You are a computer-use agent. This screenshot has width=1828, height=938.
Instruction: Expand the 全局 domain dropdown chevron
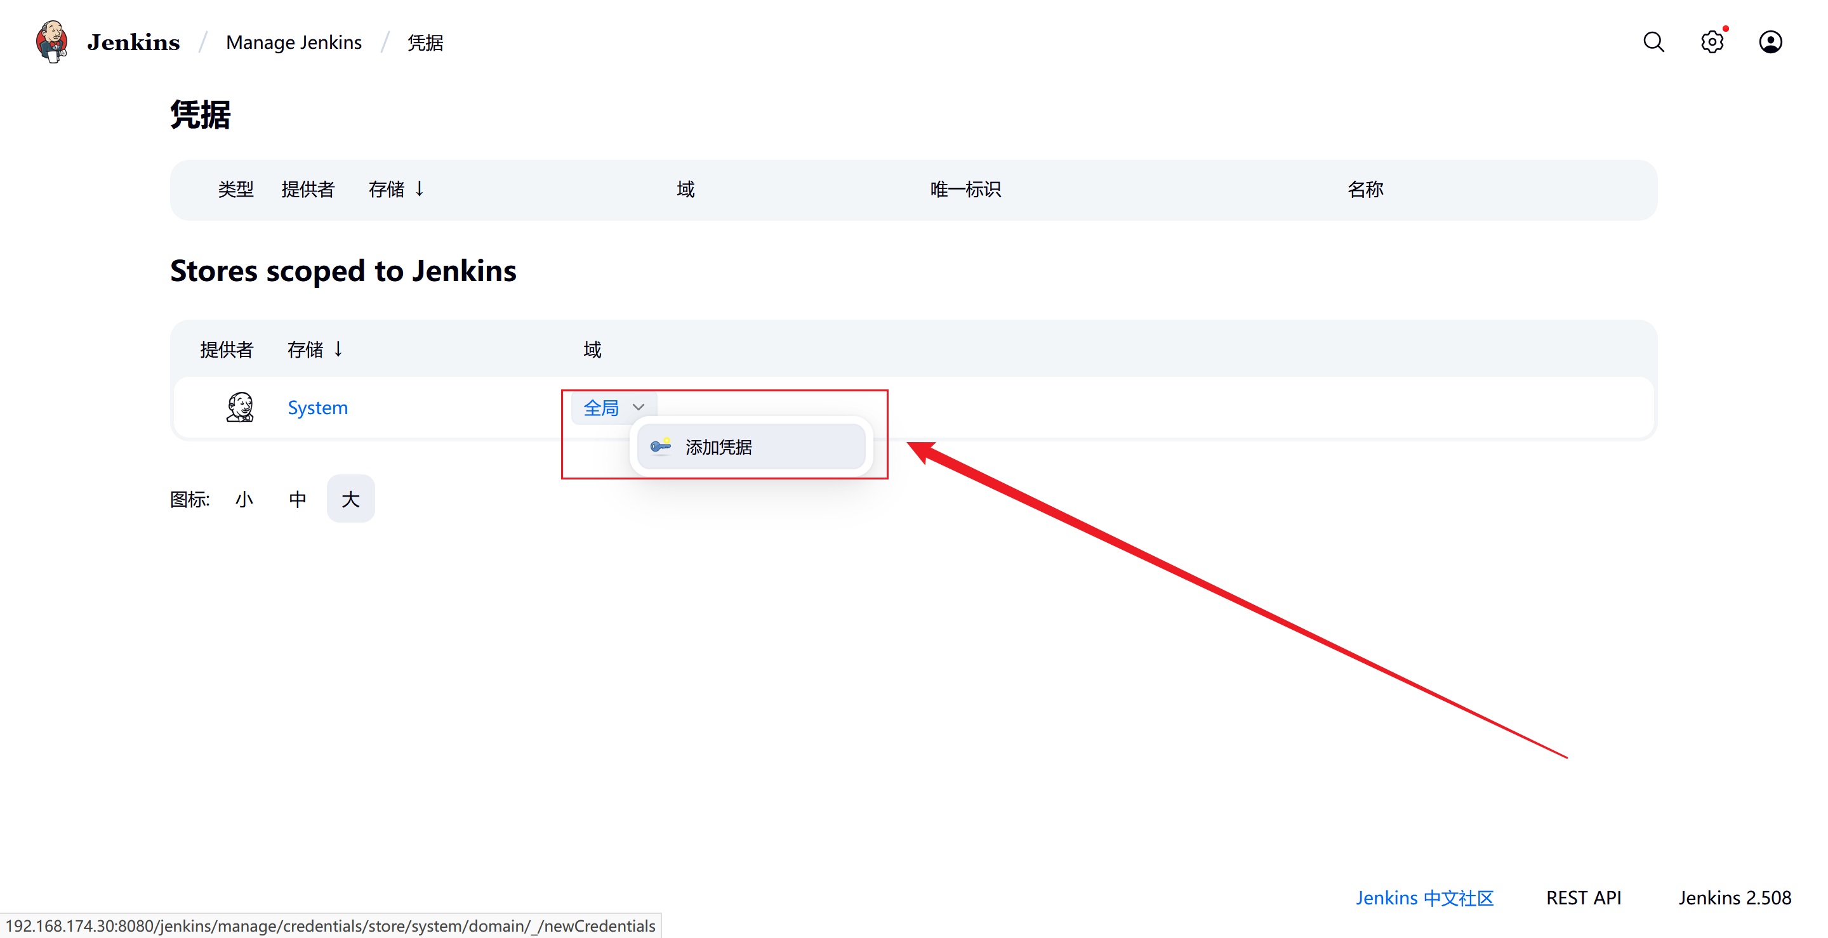point(638,408)
